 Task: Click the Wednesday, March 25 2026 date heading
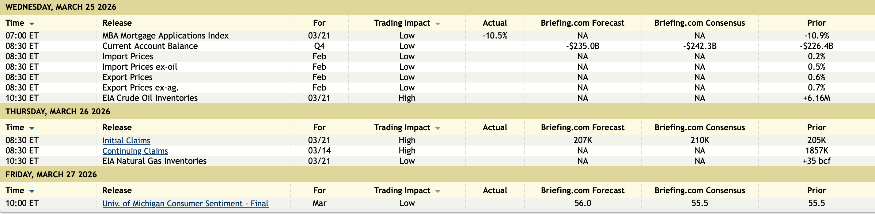coord(61,7)
